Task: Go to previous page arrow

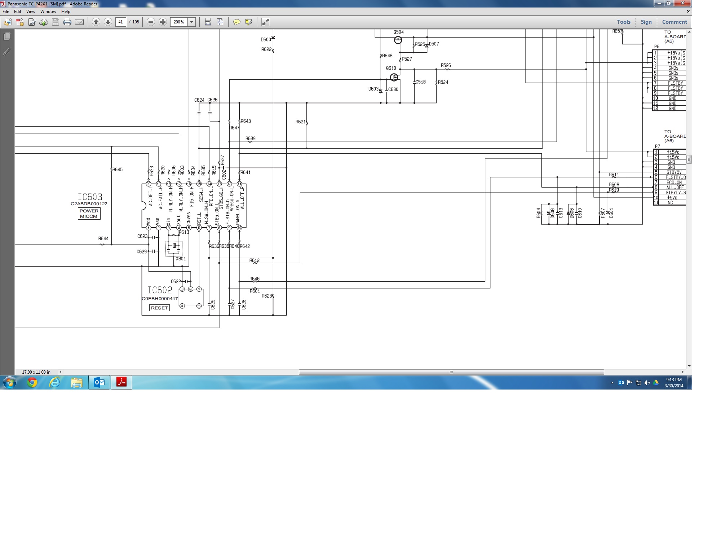Action: [x=96, y=22]
